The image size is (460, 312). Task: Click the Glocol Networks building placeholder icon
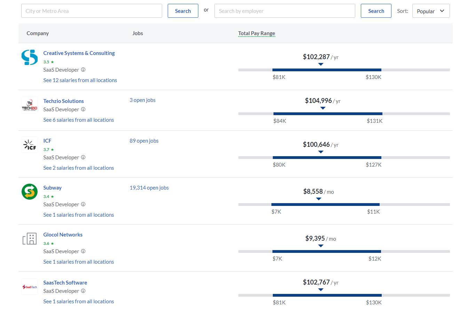click(30, 239)
